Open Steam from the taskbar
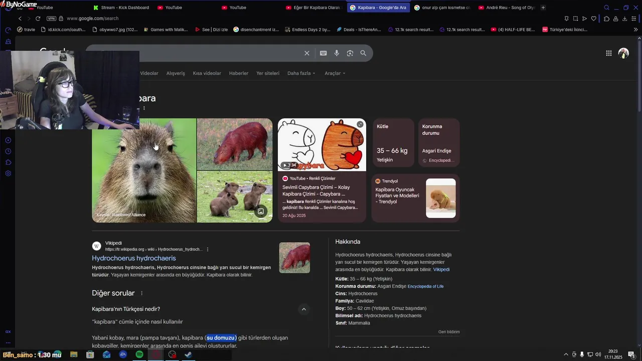Image resolution: width=642 pixels, height=361 pixels. (188, 354)
